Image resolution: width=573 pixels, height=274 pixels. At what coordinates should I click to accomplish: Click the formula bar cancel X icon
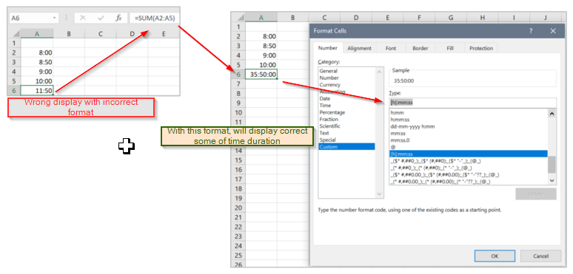pos(83,18)
